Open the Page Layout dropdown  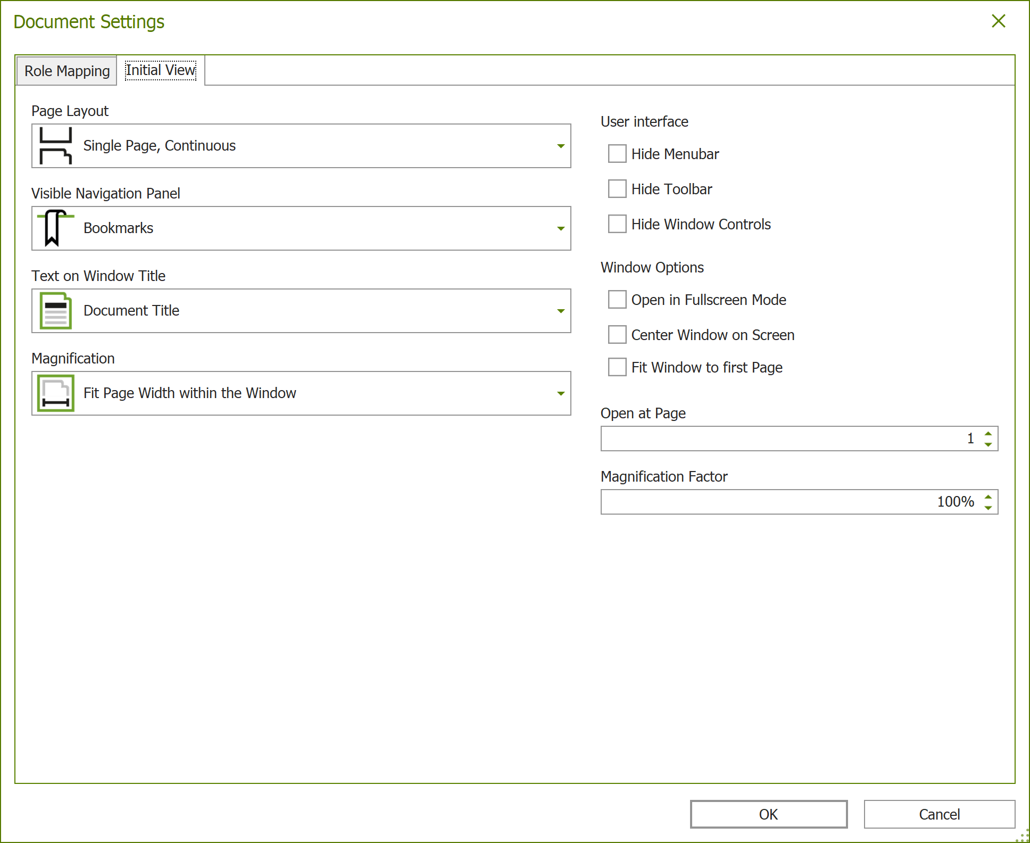pyautogui.click(x=560, y=145)
